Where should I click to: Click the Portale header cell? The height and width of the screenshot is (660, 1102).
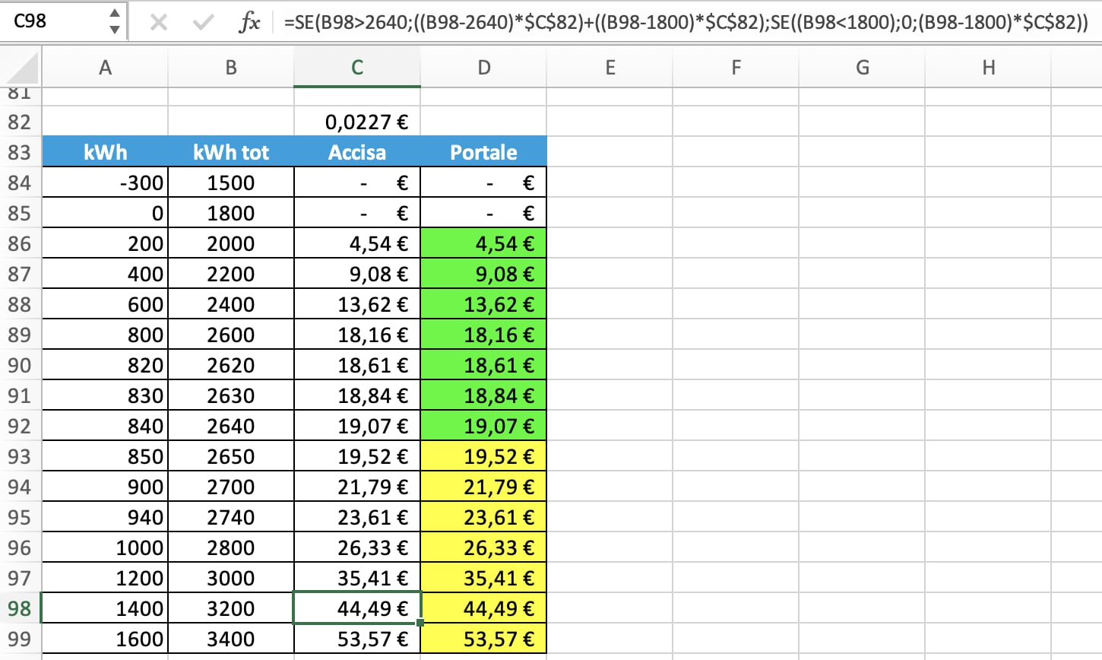point(483,152)
